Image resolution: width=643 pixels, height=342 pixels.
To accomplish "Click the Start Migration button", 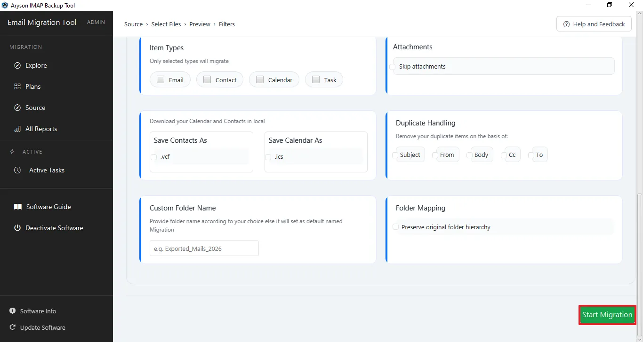I will pyautogui.click(x=607, y=315).
